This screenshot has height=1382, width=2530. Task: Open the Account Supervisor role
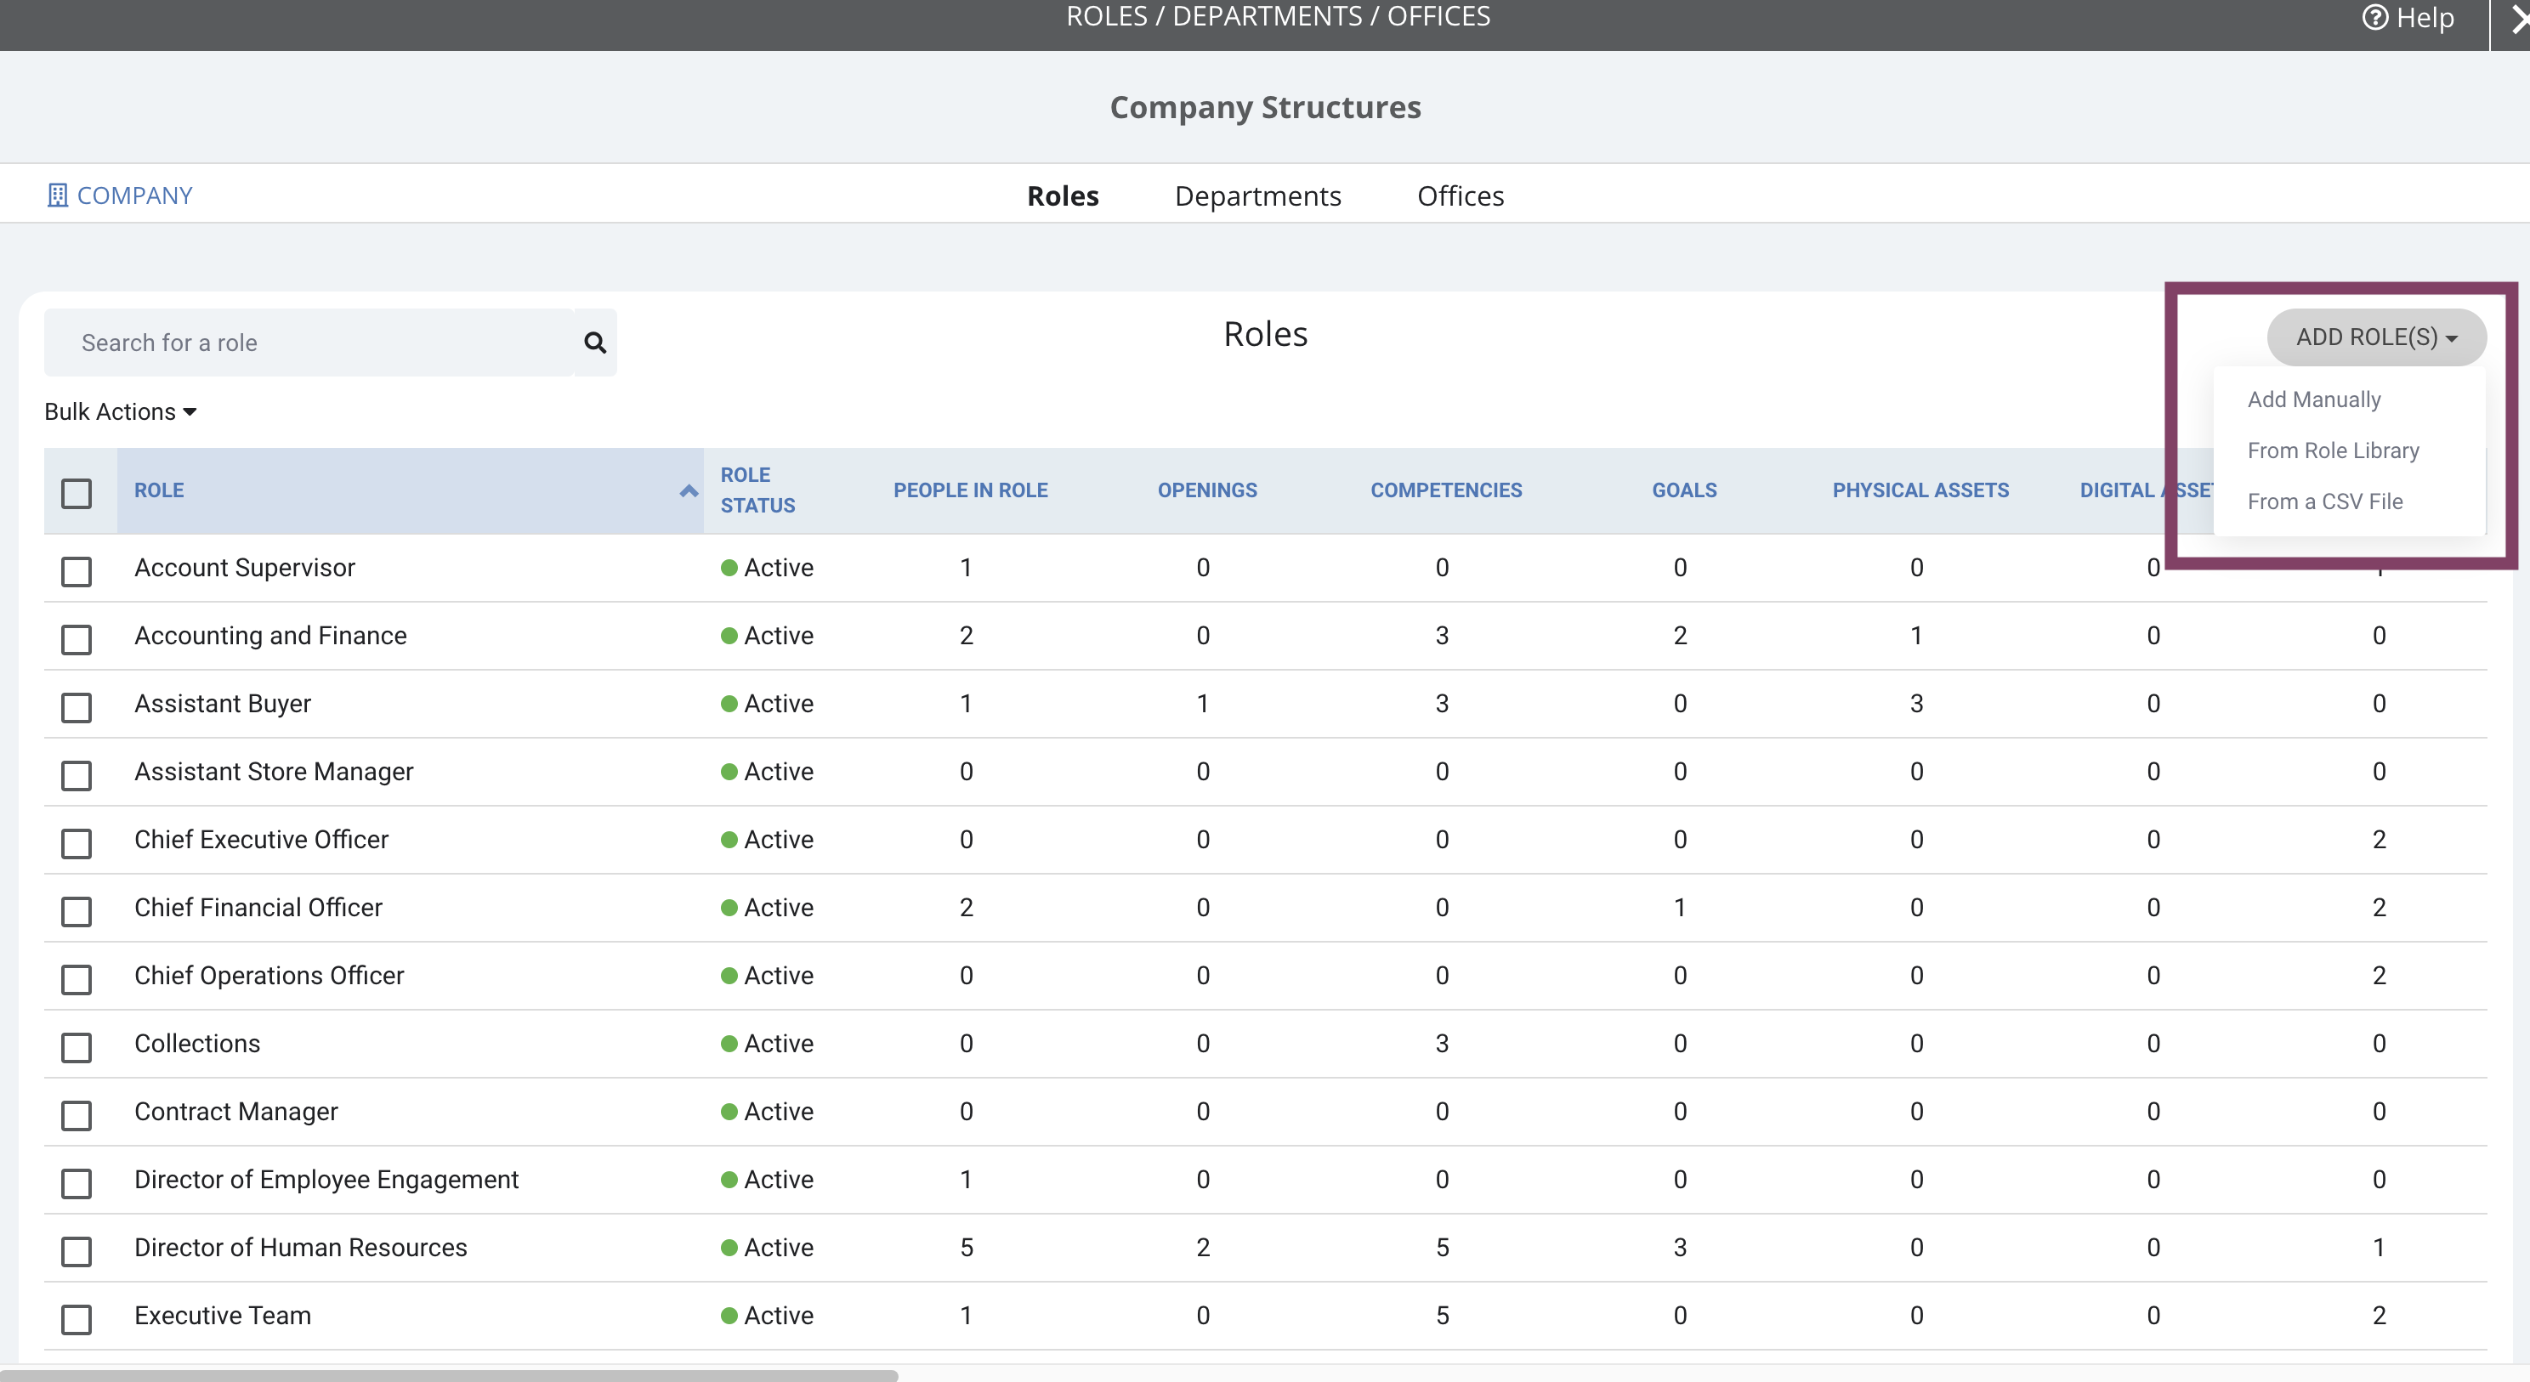coord(245,568)
